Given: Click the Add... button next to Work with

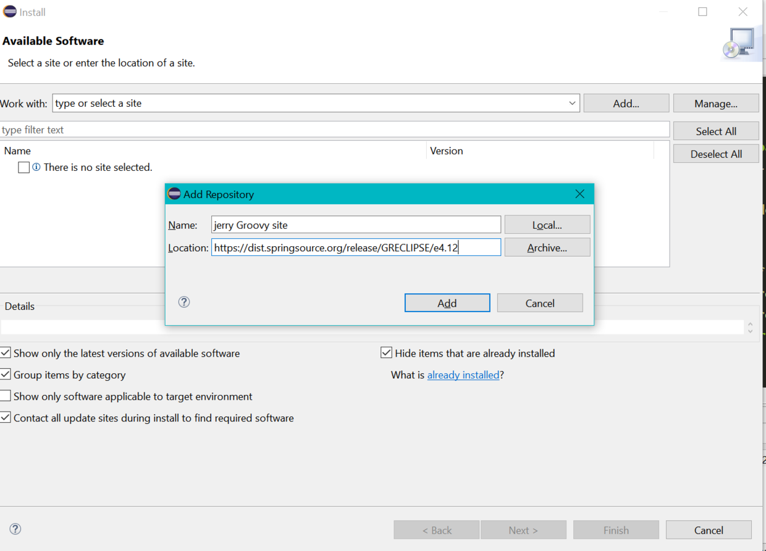Looking at the screenshot, I should click(626, 103).
